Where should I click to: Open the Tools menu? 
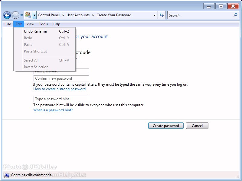pyautogui.click(x=43, y=24)
